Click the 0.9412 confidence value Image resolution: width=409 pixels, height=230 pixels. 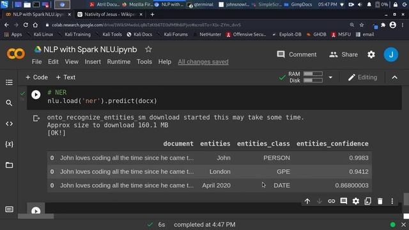359,172
